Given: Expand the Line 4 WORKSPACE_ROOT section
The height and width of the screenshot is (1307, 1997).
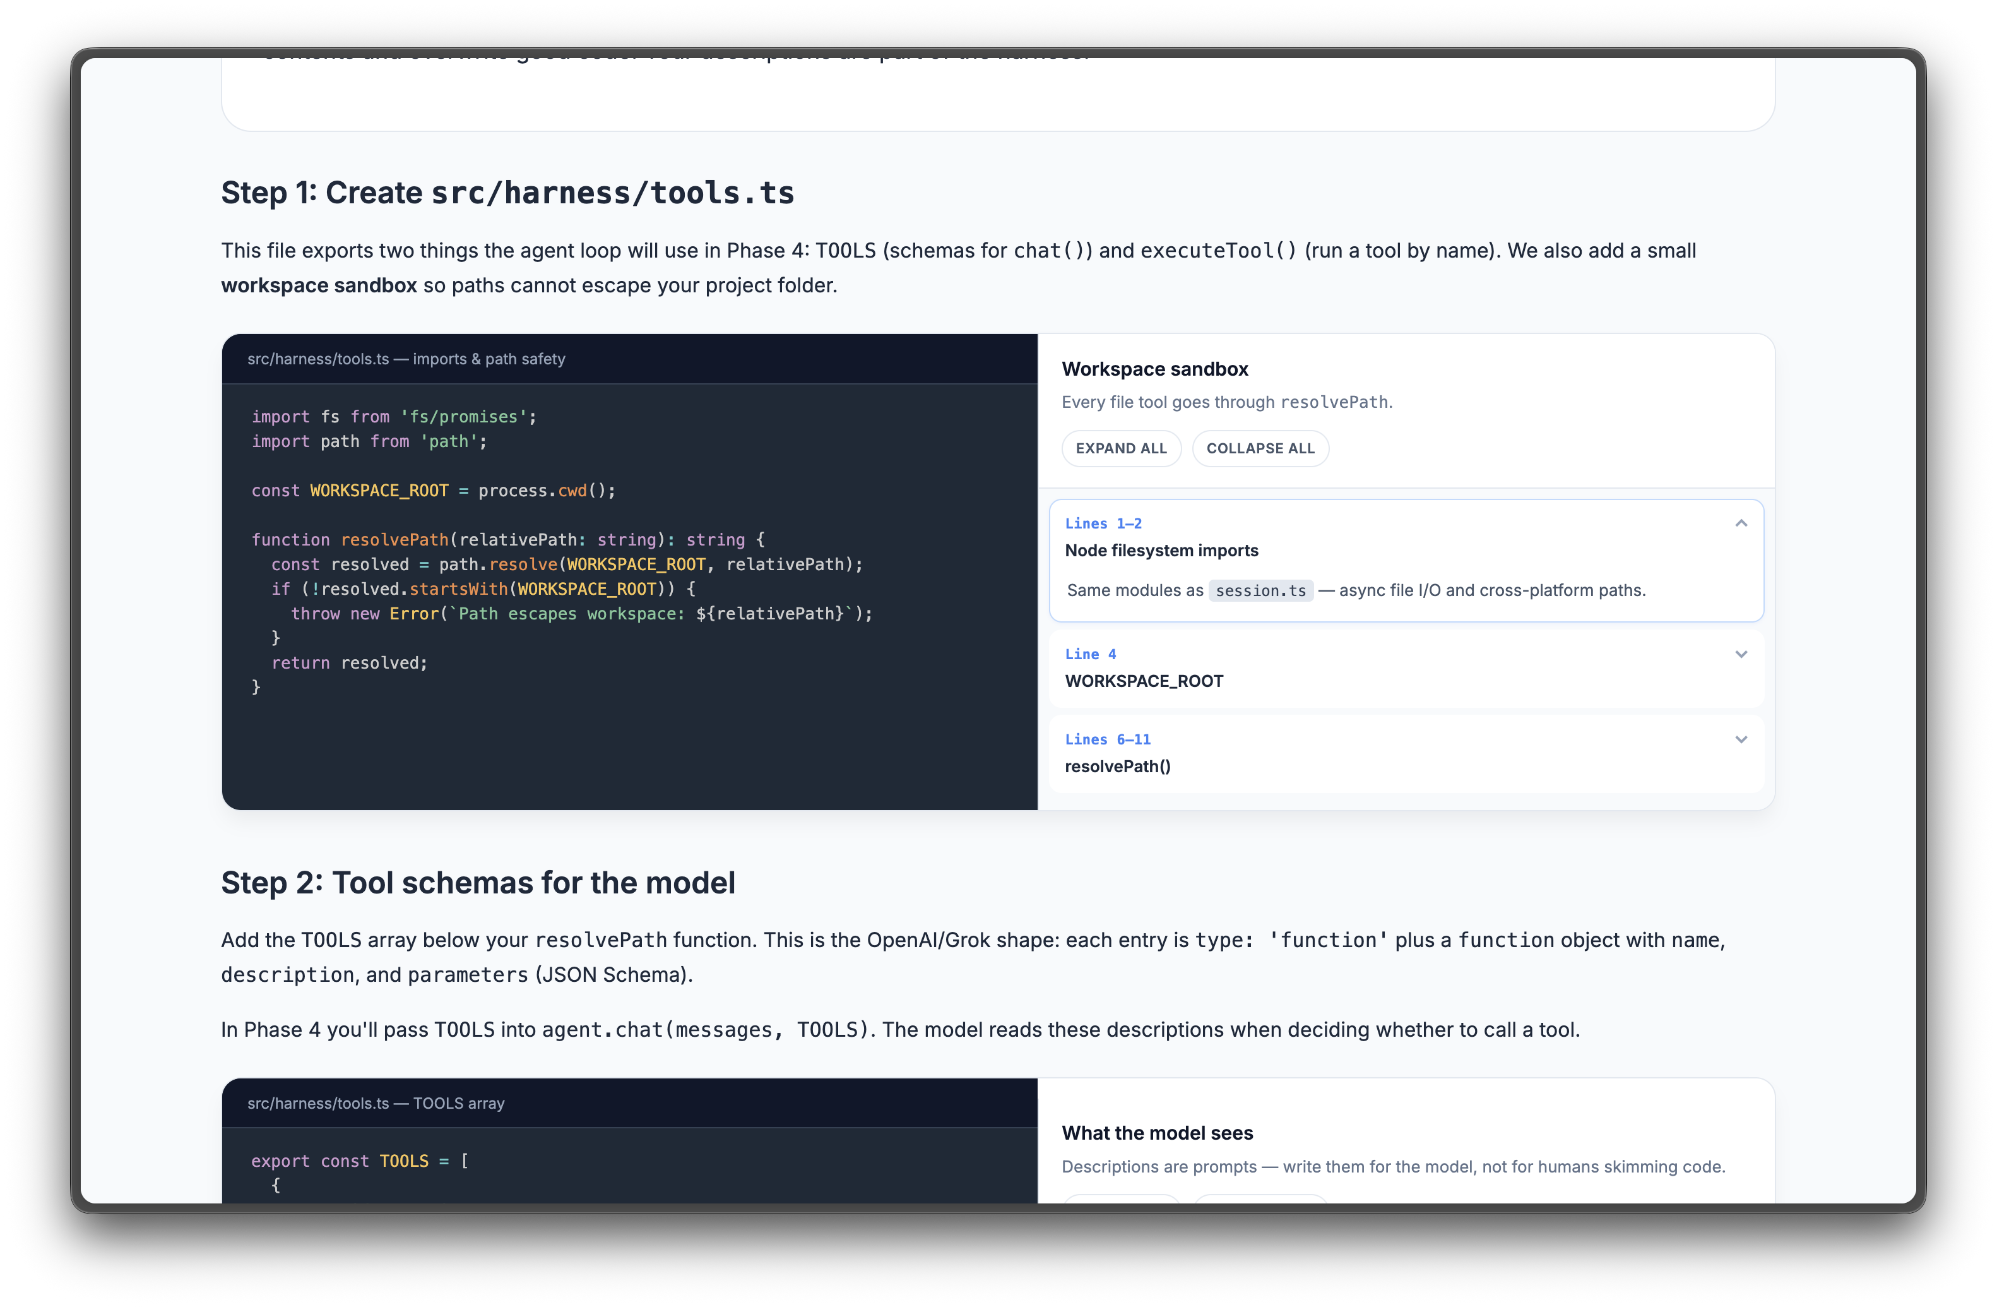Looking at the screenshot, I should (x=1406, y=668).
